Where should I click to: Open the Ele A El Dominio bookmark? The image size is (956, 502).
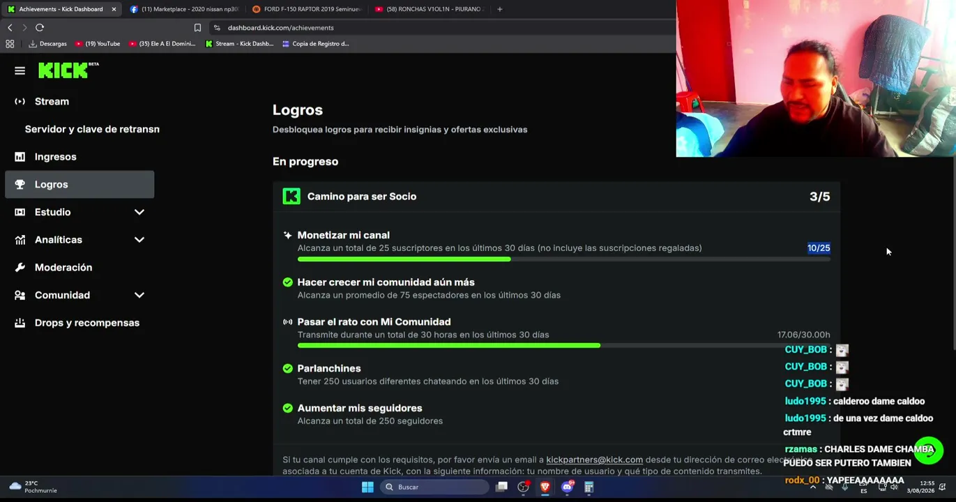tap(162, 44)
